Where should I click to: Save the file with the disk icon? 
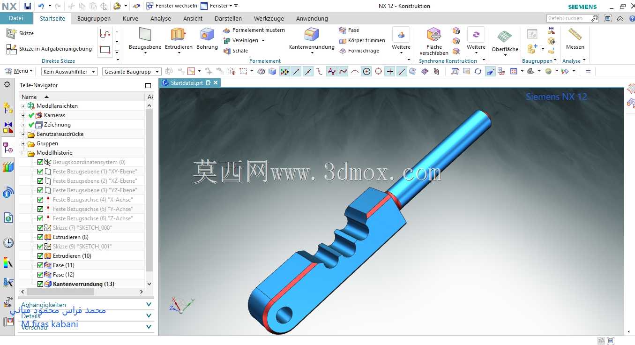coord(28,6)
